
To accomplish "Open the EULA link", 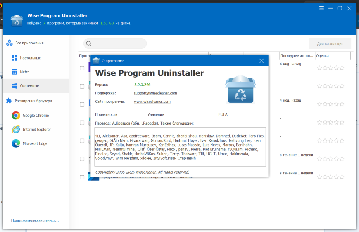I will tap(223, 114).
